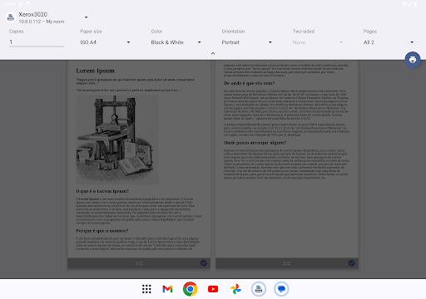This screenshot has width=426, height=299.
Task: Open the print spooler app in taskbar
Action: [x=259, y=289]
